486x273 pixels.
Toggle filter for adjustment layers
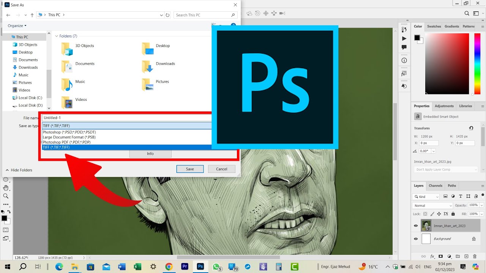click(x=453, y=196)
